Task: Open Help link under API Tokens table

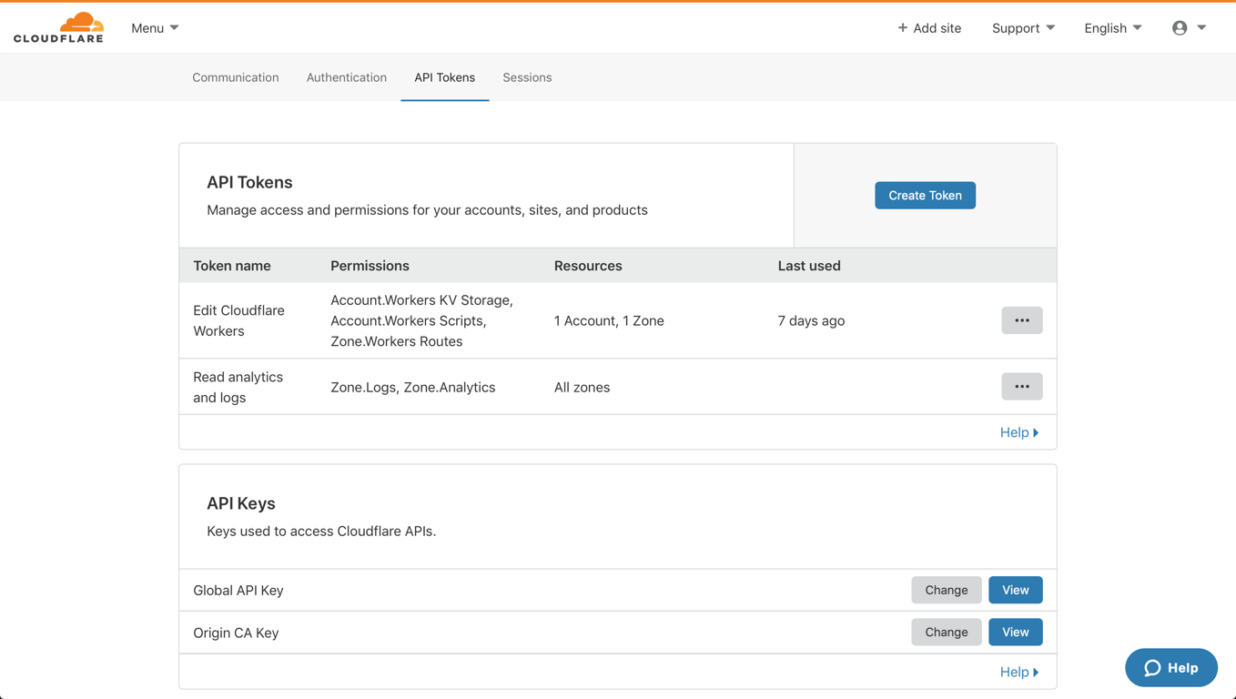Action: (x=1018, y=432)
